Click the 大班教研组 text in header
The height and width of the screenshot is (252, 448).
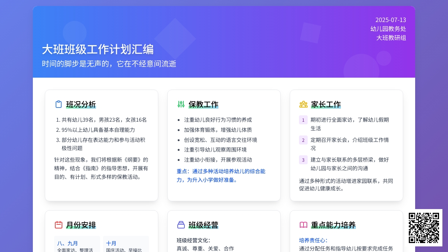[x=391, y=38]
